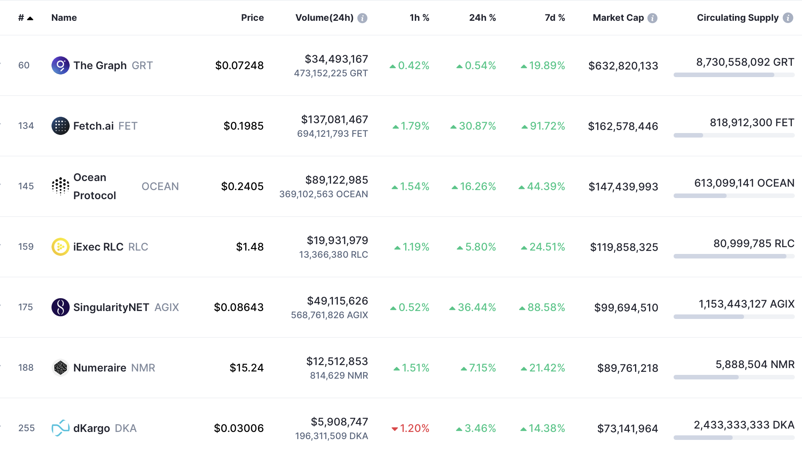Click the dKargo coin logo
This screenshot has width=802, height=455.
pos(60,428)
